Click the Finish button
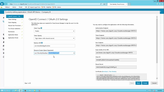 click(x=145, y=83)
